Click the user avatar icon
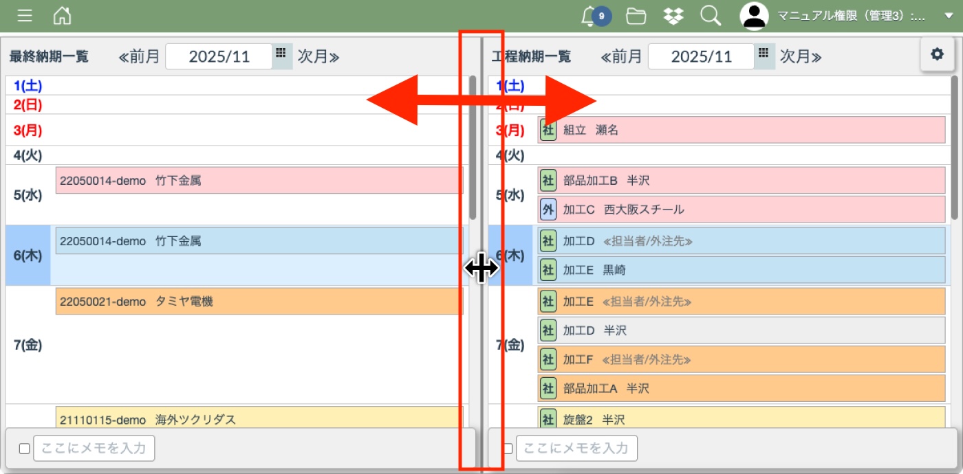The width and height of the screenshot is (963, 474). (754, 16)
